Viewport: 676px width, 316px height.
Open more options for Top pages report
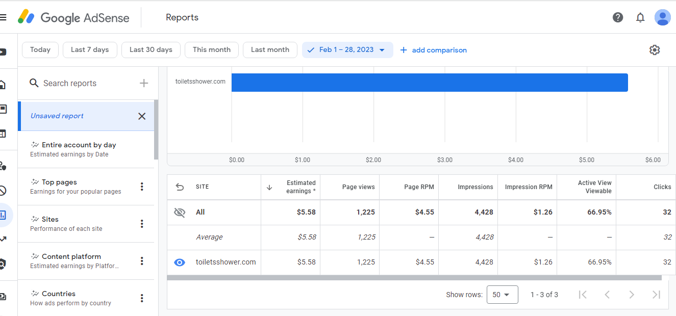click(x=142, y=187)
